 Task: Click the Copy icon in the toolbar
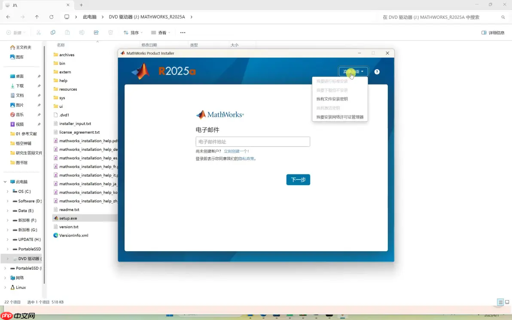[52, 32]
